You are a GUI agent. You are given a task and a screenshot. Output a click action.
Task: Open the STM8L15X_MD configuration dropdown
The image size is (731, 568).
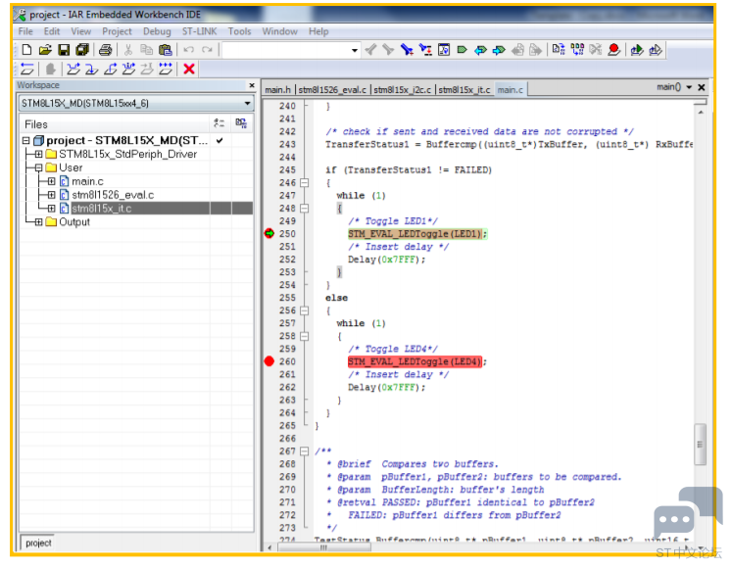[x=248, y=103]
